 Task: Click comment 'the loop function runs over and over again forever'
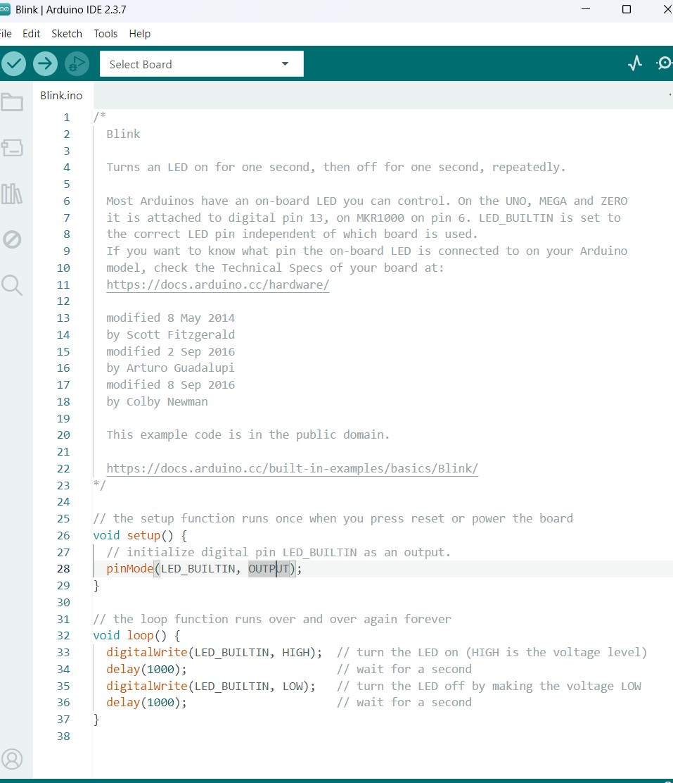(283, 619)
